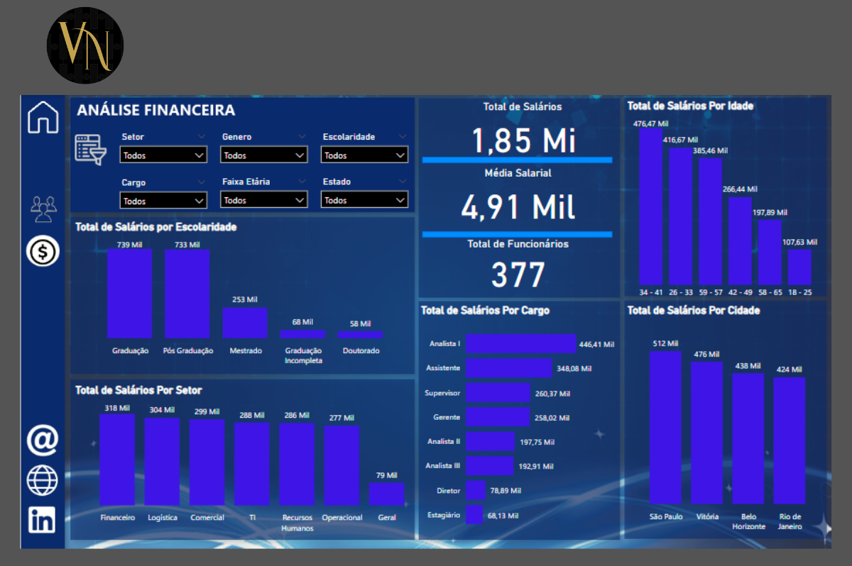Open the Setor slicer Todos dropdown

pos(163,155)
